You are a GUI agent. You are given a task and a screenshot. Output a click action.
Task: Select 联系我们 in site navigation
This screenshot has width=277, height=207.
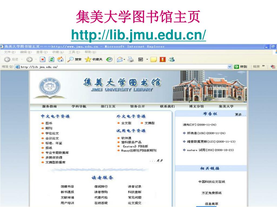point(167,106)
